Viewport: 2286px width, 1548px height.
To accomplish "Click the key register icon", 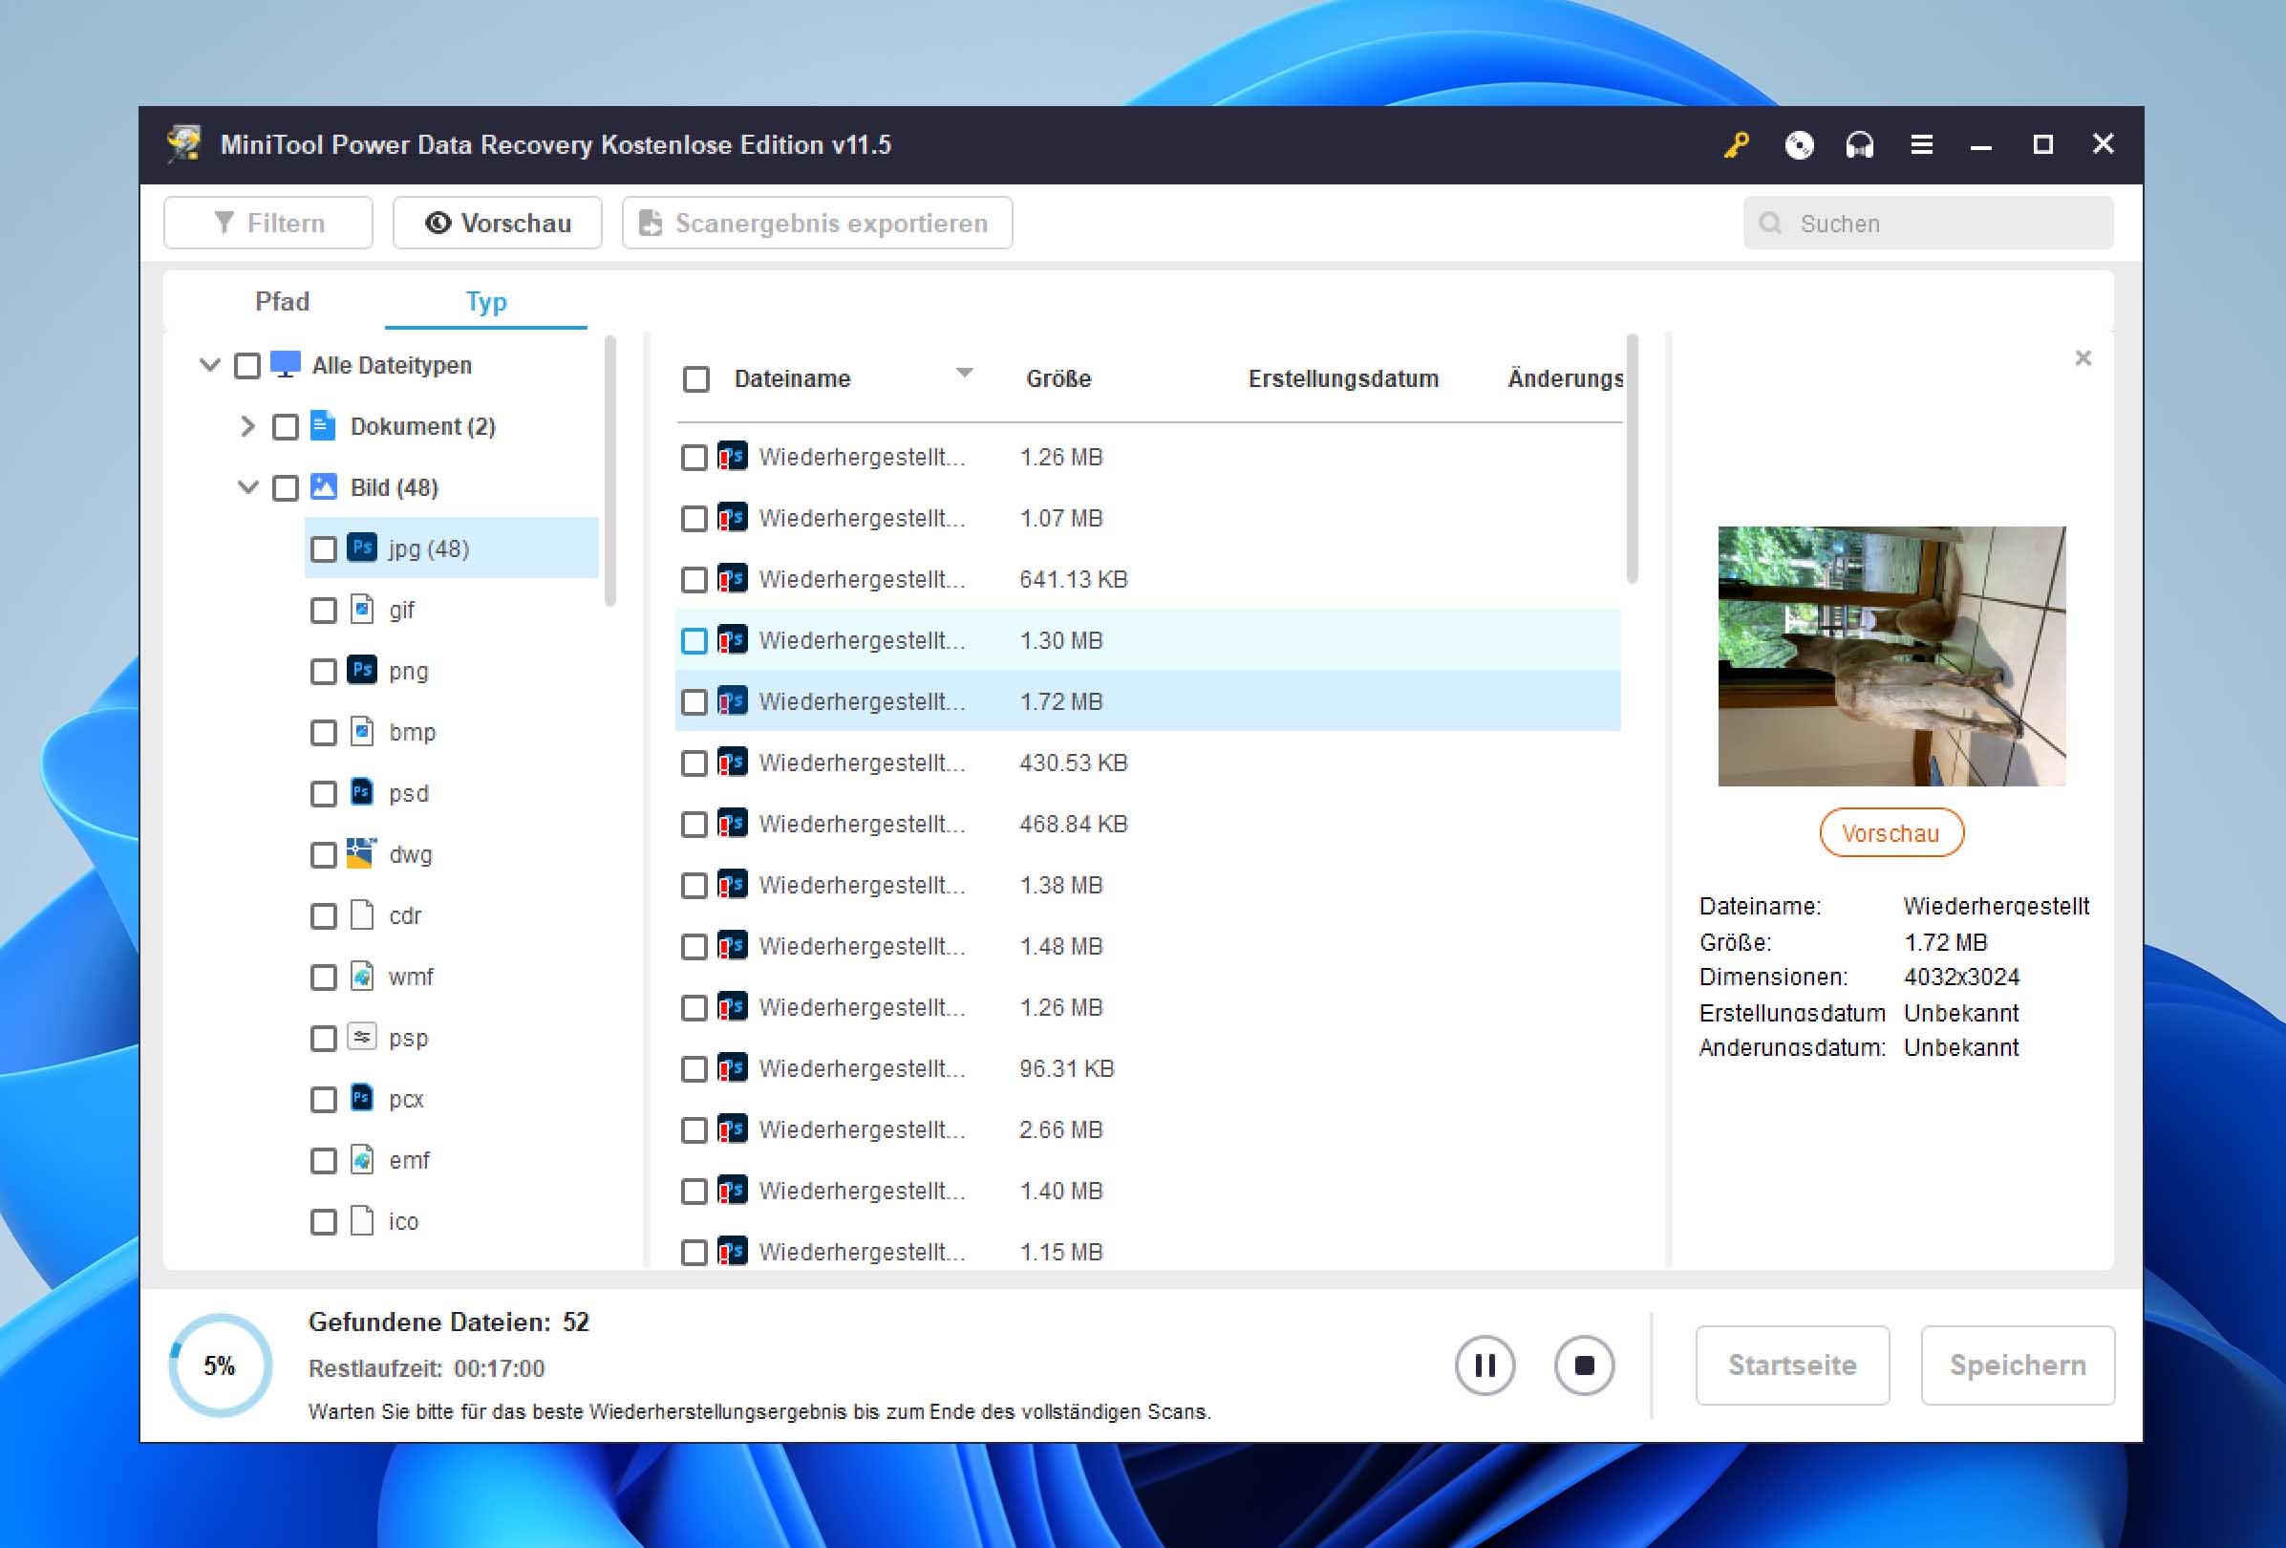I will [x=1736, y=144].
